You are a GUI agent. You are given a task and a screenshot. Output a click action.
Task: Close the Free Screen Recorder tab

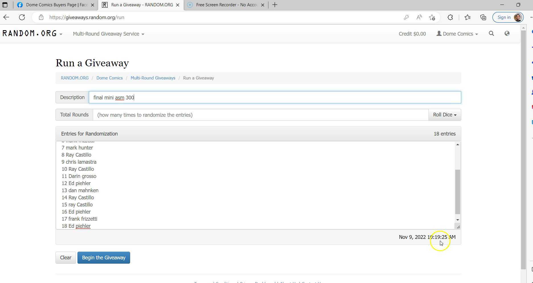pos(263,5)
